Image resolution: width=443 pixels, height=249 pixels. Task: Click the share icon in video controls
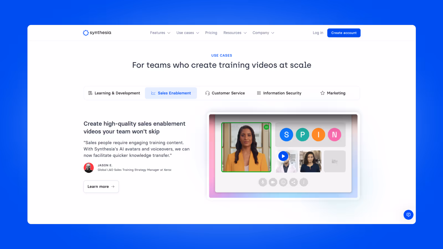click(x=293, y=182)
